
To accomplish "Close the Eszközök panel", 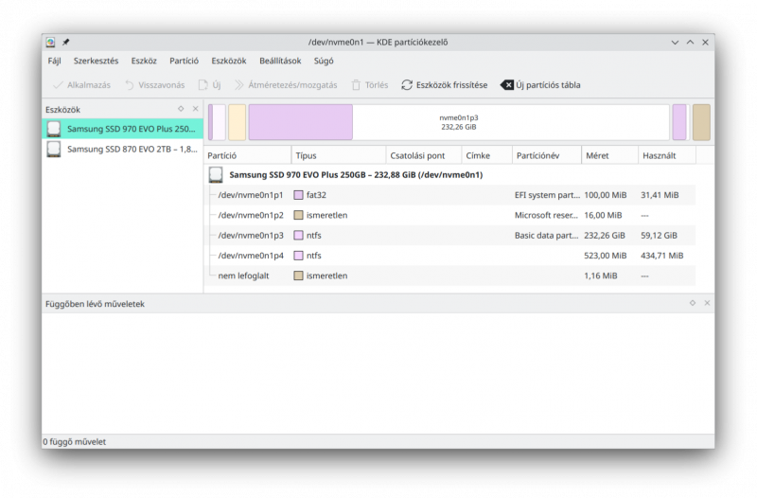I will point(196,109).
